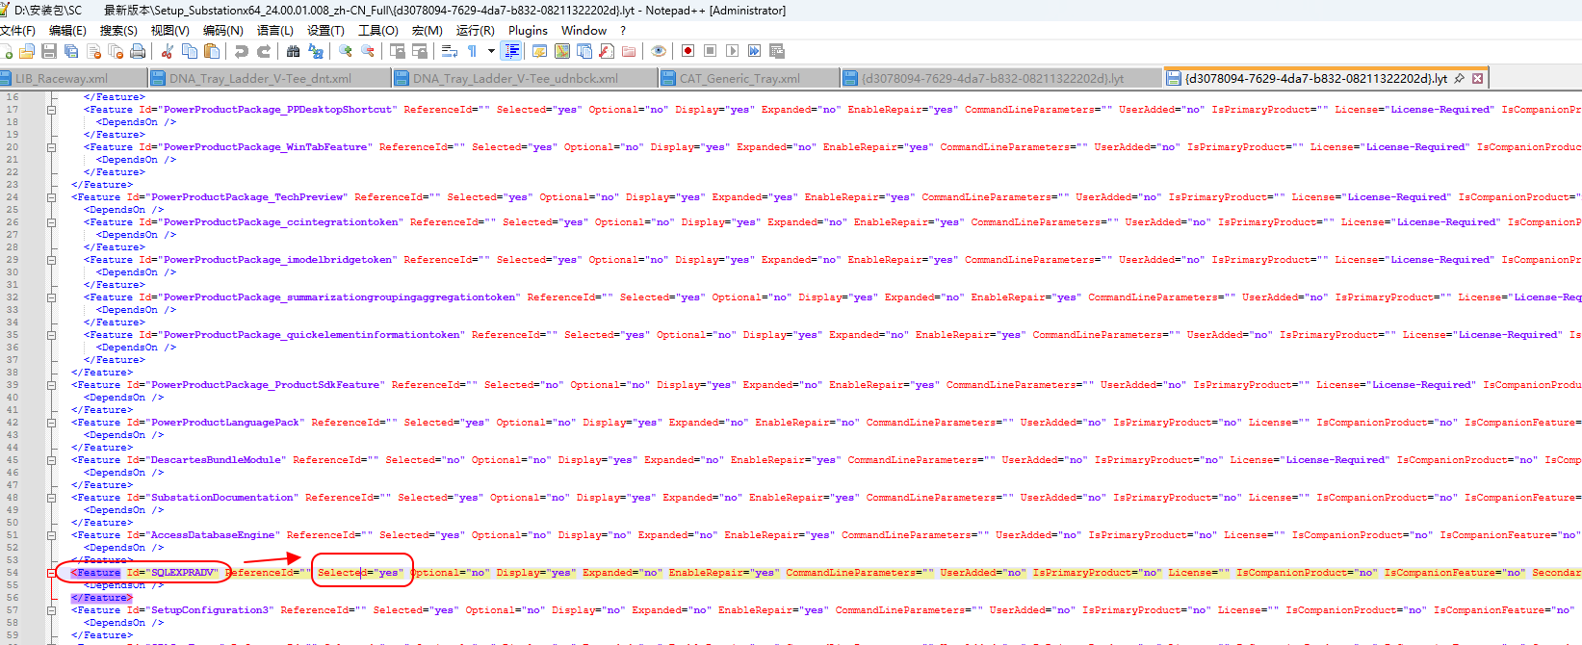Play back the recorded macro

732,51
